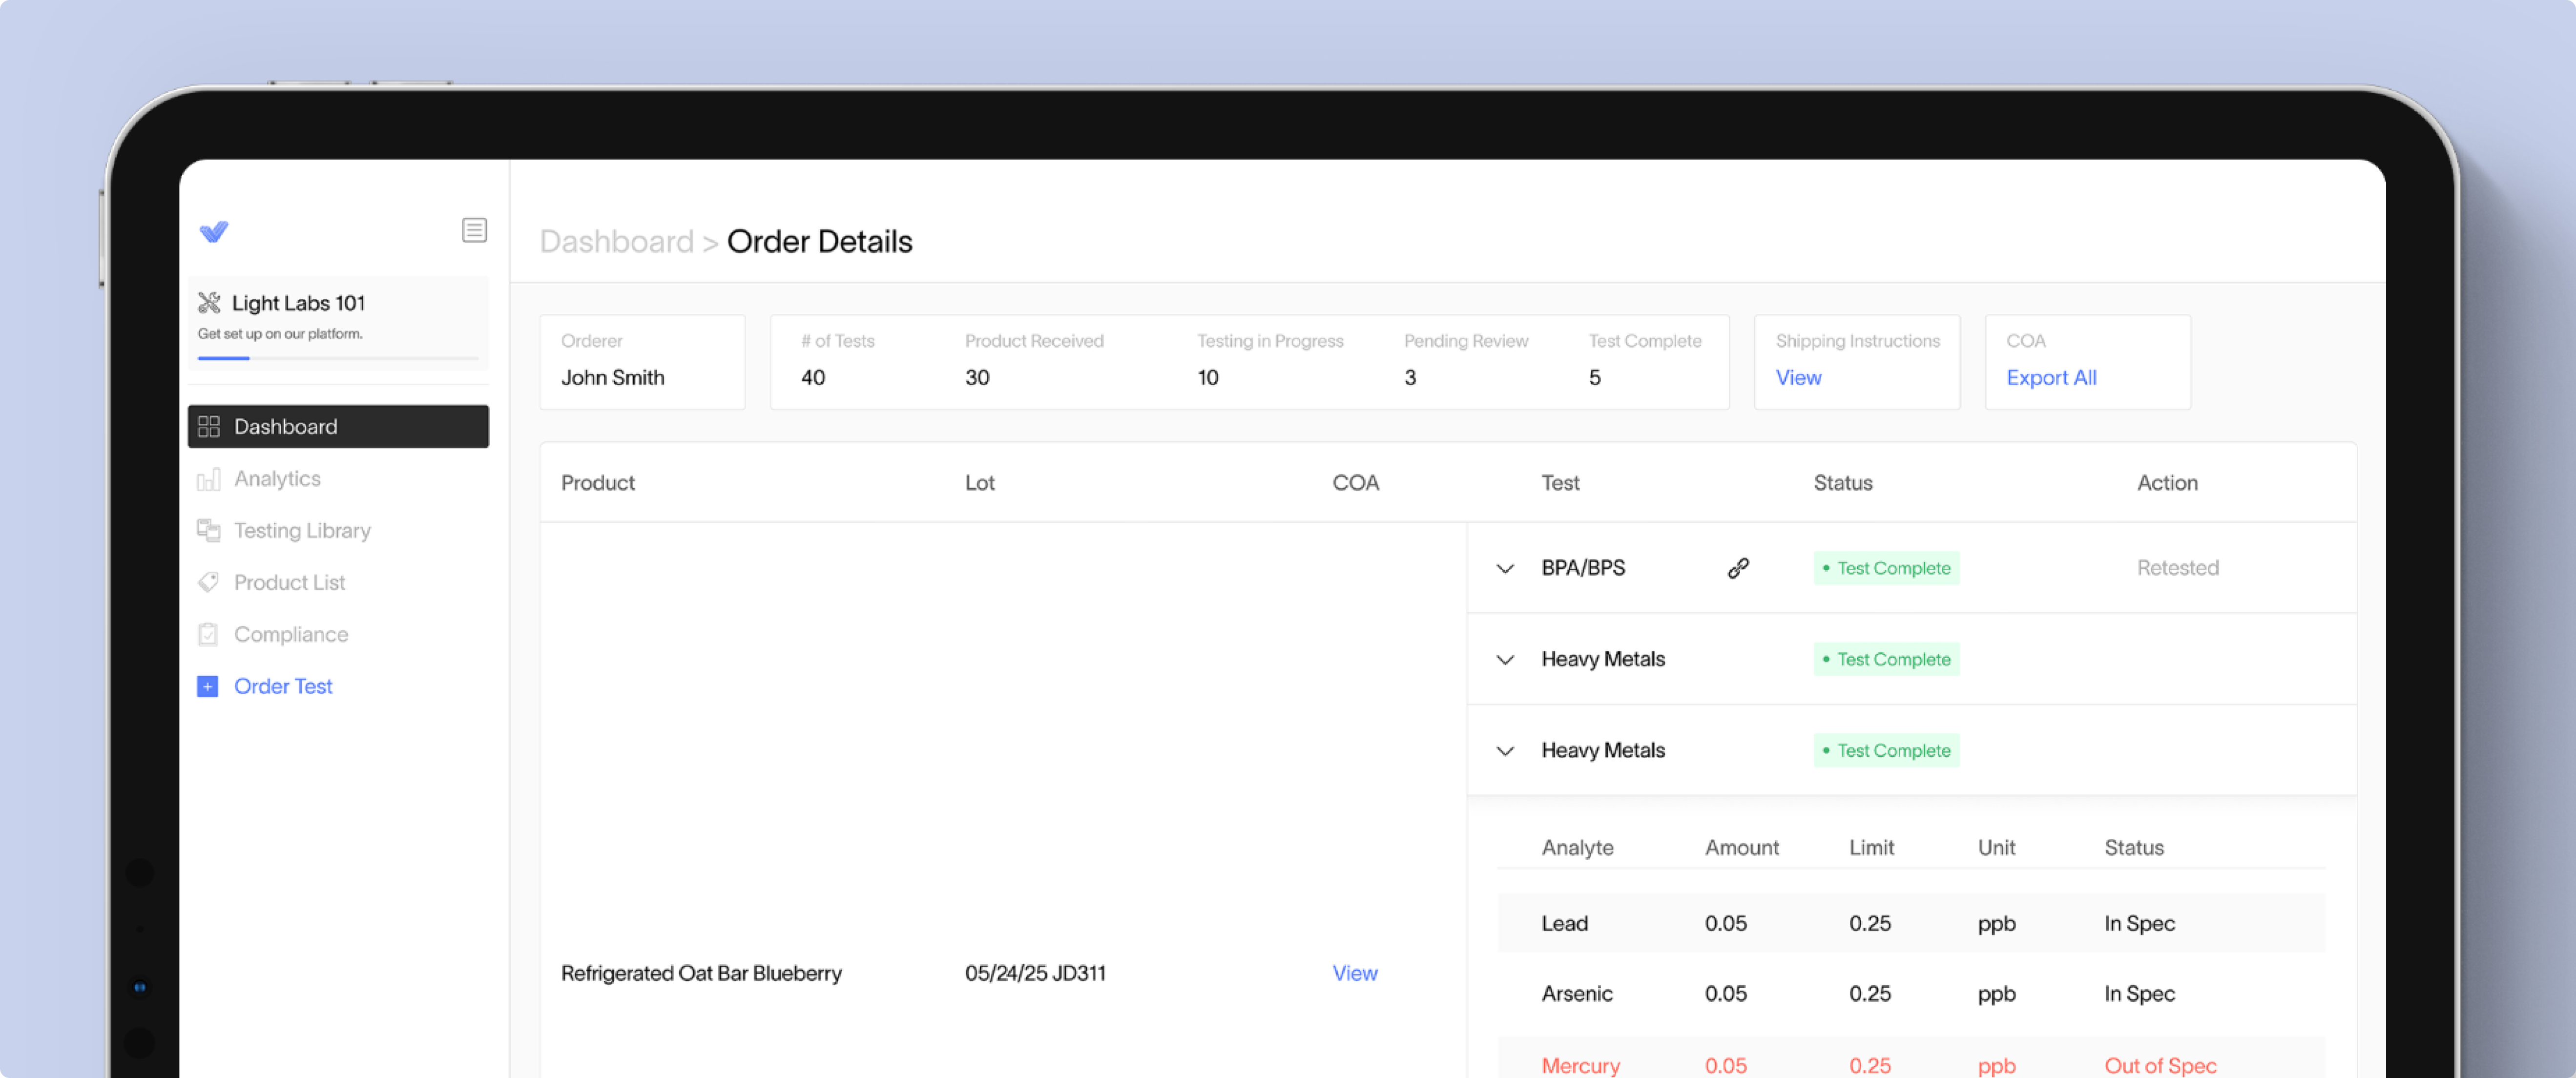Click the In Spec status for Arsenic
The image size is (2576, 1078).
point(2139,994)
